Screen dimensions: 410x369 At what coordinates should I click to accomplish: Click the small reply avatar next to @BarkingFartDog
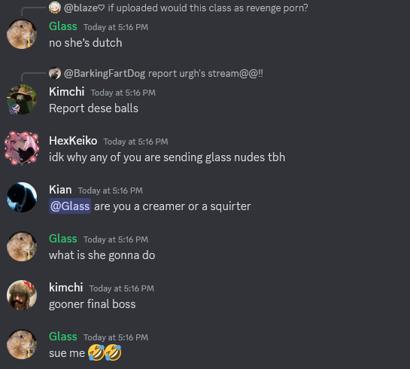(55, 73)
